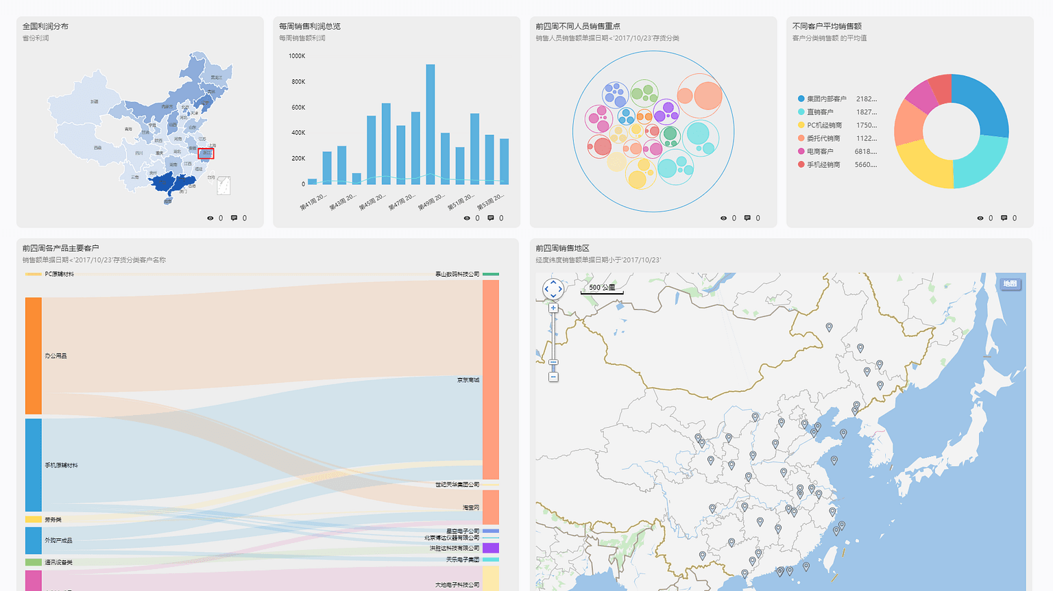Click the 500 公里 map scale label

[602, 288]
